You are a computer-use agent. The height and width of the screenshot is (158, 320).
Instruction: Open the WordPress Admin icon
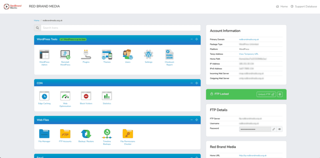pyautogui.click(x=44, y=54)
